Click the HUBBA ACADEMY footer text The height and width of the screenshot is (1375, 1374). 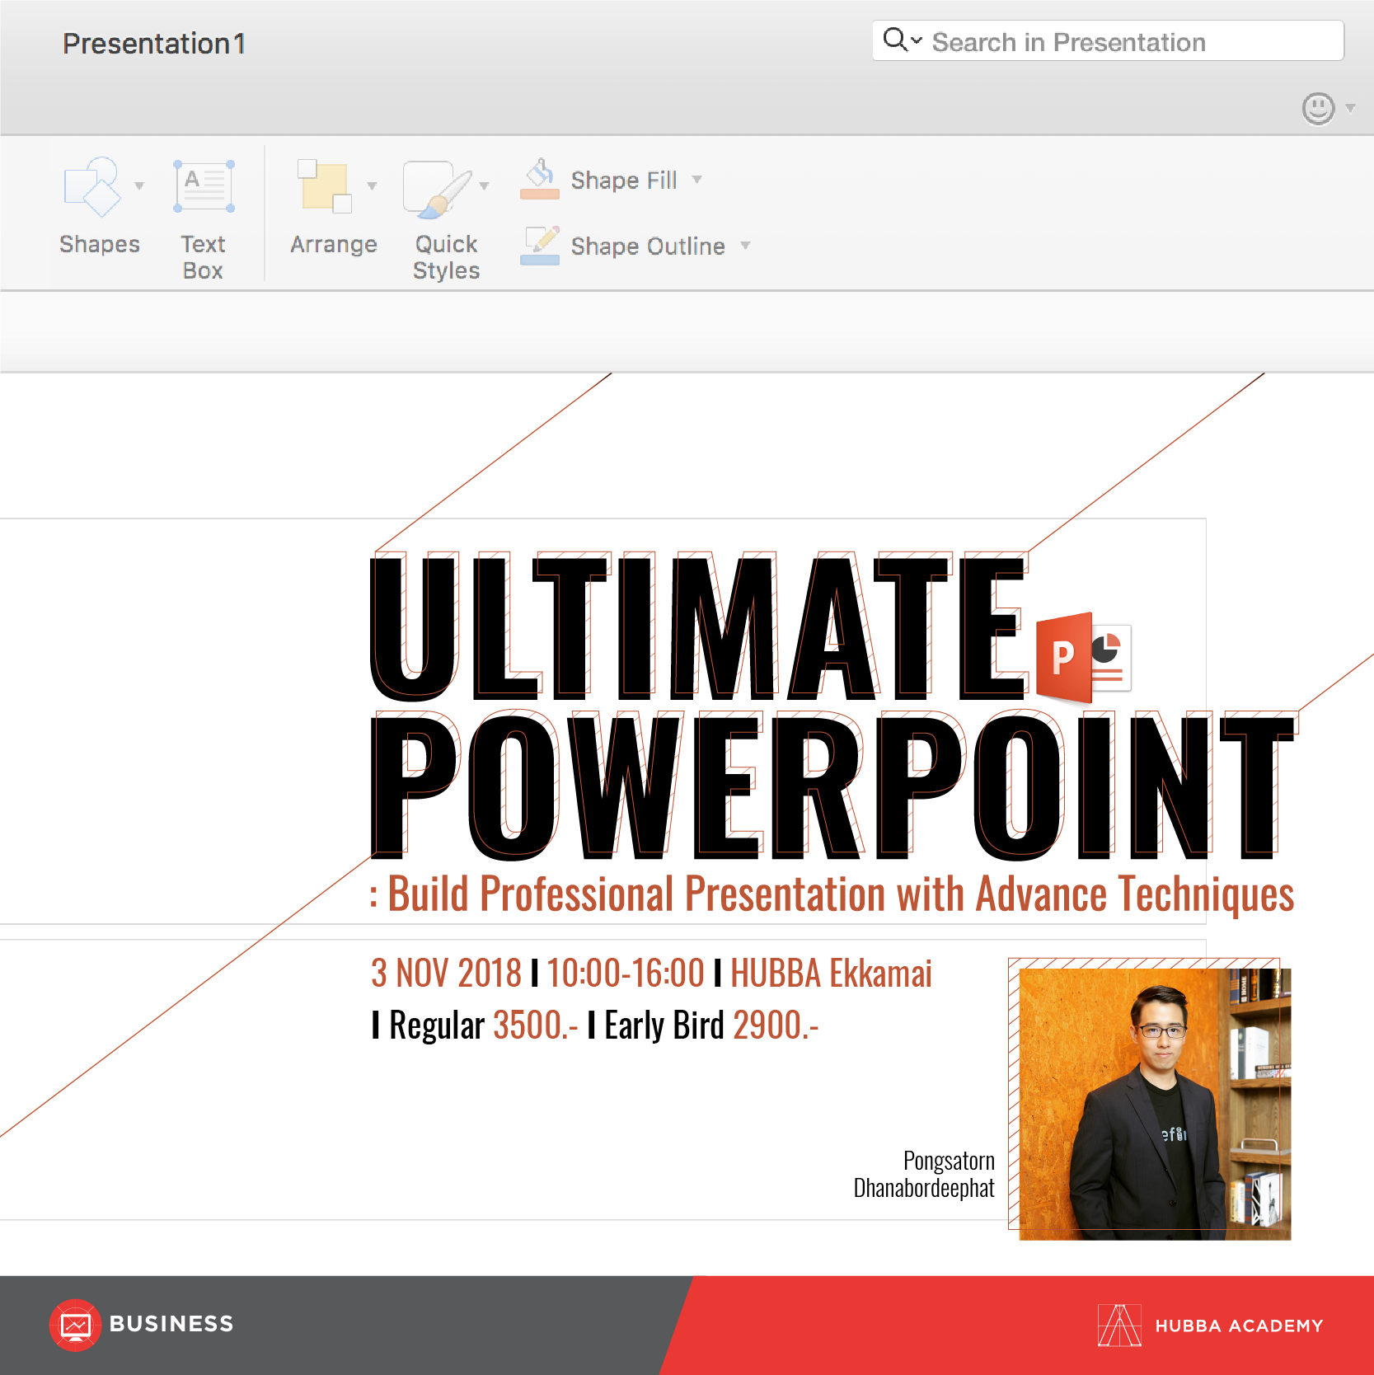(x=1239, y=1326)
